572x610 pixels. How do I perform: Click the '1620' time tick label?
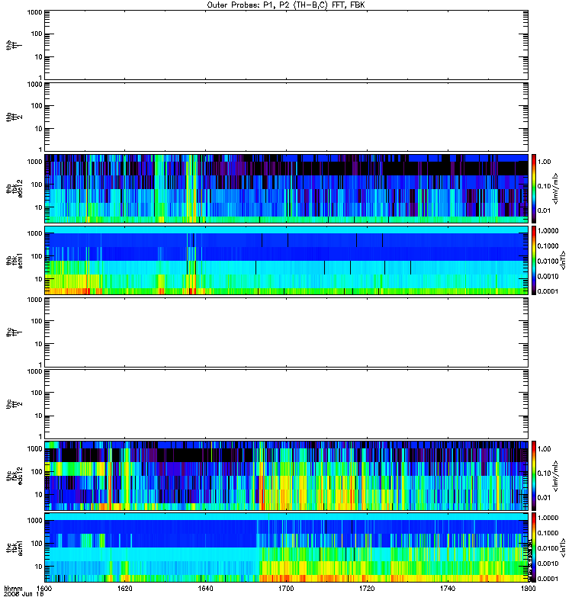pos(125,588)
